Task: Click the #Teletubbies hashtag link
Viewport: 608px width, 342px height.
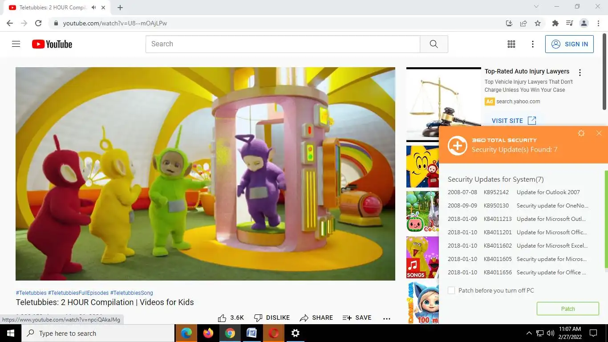Action: (x=31, y=293)
